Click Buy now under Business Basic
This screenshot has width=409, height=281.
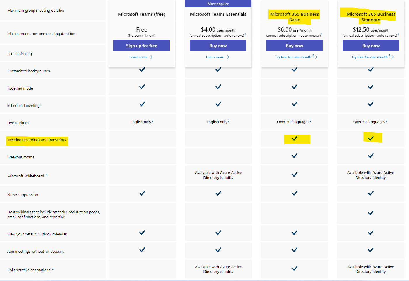295,46
